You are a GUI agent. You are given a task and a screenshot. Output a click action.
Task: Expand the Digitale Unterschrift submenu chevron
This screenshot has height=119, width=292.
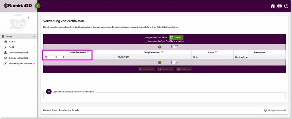(34, 58)
